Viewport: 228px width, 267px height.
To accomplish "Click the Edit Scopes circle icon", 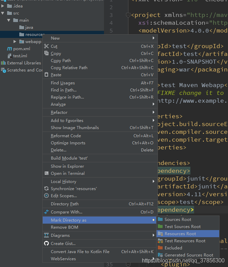I will pyautogui.click(x=46, y=196).
